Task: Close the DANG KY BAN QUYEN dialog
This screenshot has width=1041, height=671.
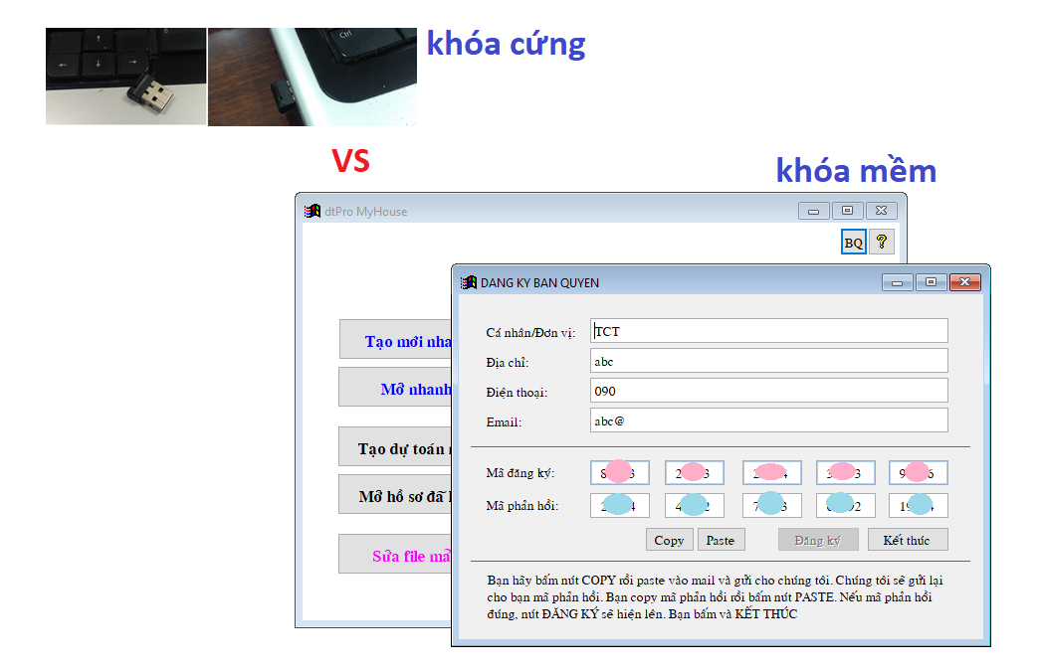Action: click(963, 282)
